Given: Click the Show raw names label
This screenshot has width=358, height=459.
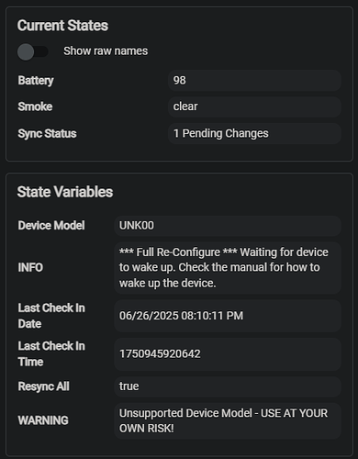Looking at the screenshot, I should tap(106, 51).
